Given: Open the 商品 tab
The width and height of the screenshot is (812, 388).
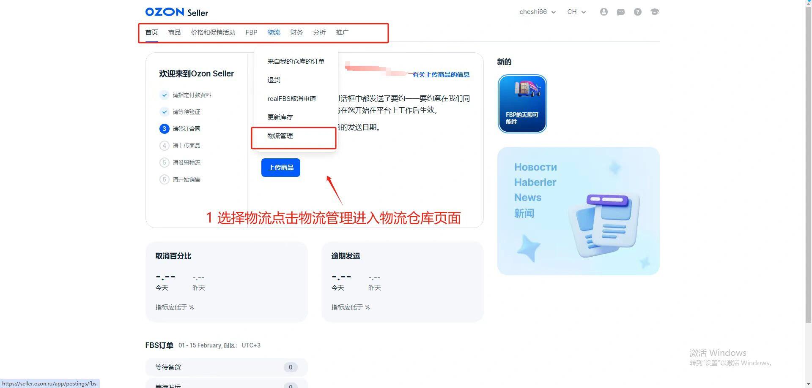Looking at the screenshot, I should point(174,33).
